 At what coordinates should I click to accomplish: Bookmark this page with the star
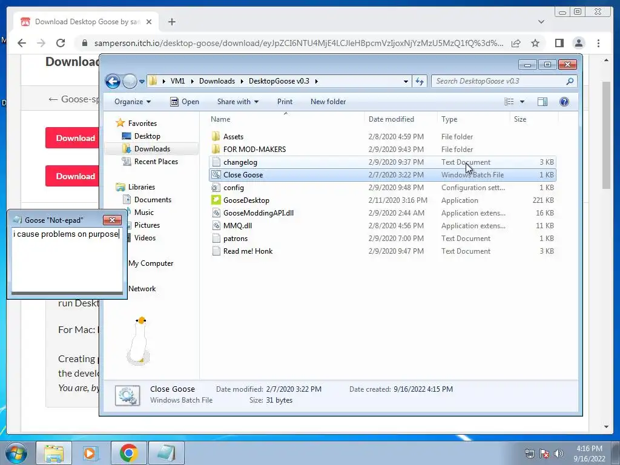click(x=535, y=43)
